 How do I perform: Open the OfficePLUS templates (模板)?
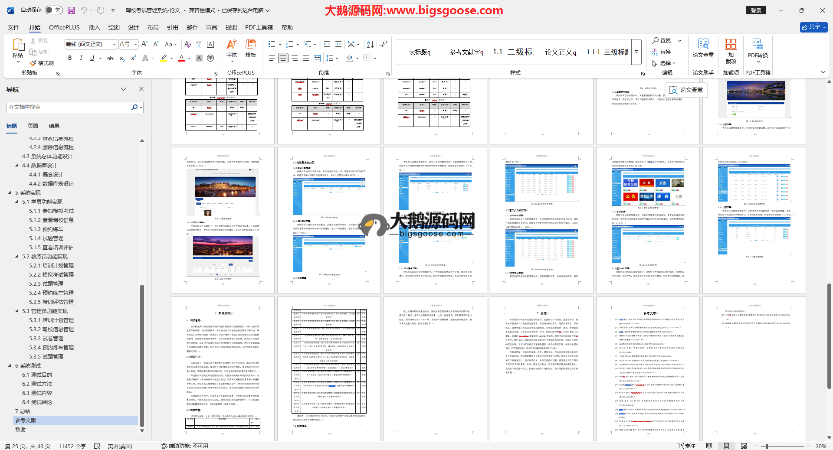(250, 48)
